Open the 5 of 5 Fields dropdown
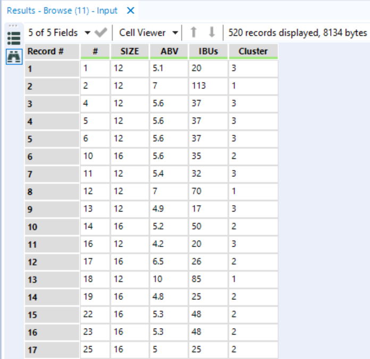Screen dimensions: 370x359 tap(58, 32)
